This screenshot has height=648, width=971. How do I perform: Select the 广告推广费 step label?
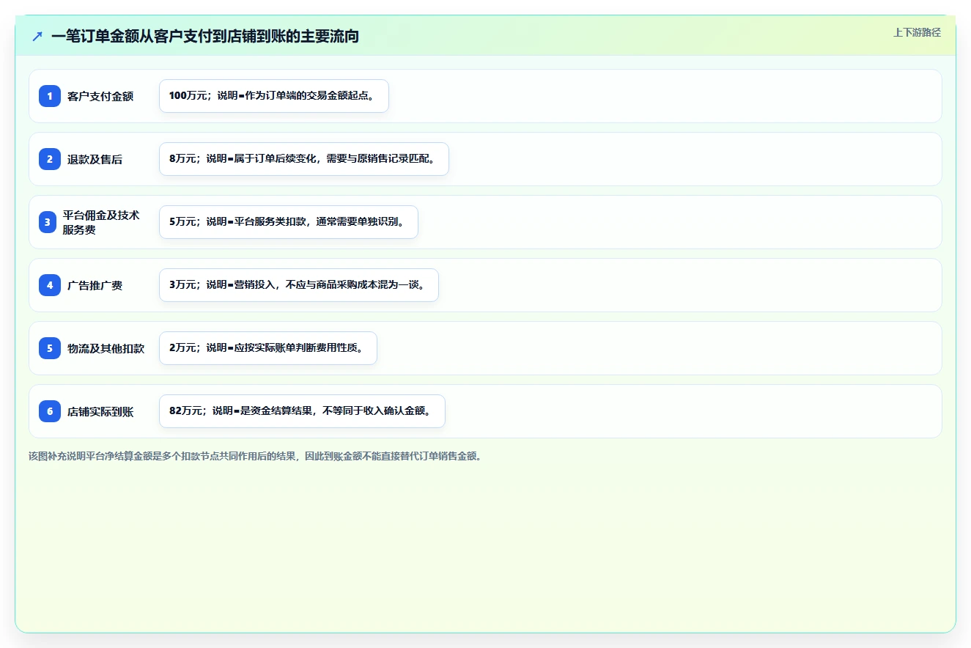95,285
